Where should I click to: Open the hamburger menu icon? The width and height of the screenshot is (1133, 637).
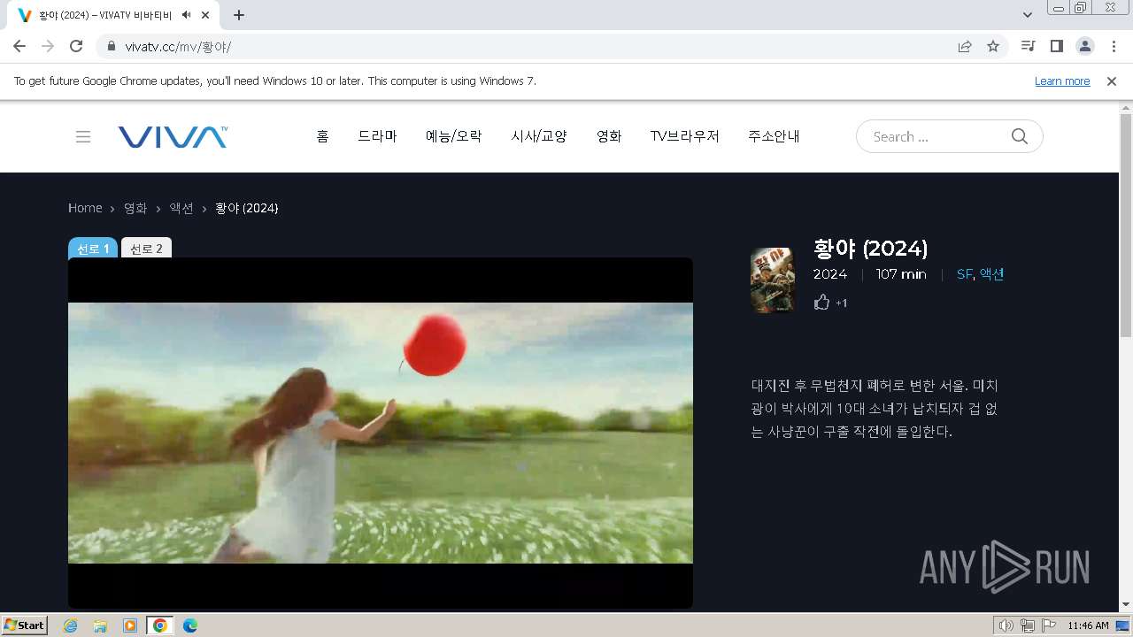click(83, 136)
